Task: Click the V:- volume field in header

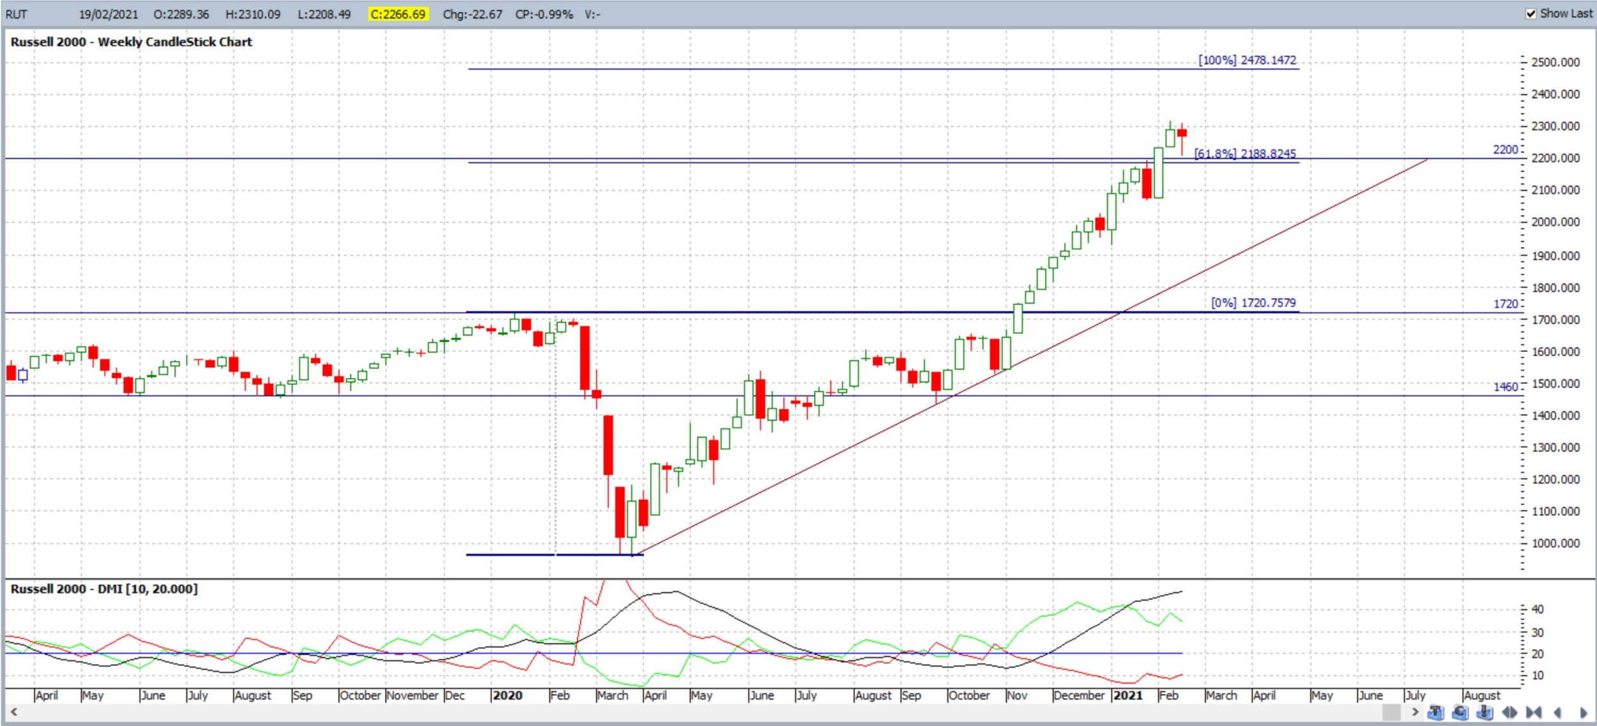Action: coord(592,14)
